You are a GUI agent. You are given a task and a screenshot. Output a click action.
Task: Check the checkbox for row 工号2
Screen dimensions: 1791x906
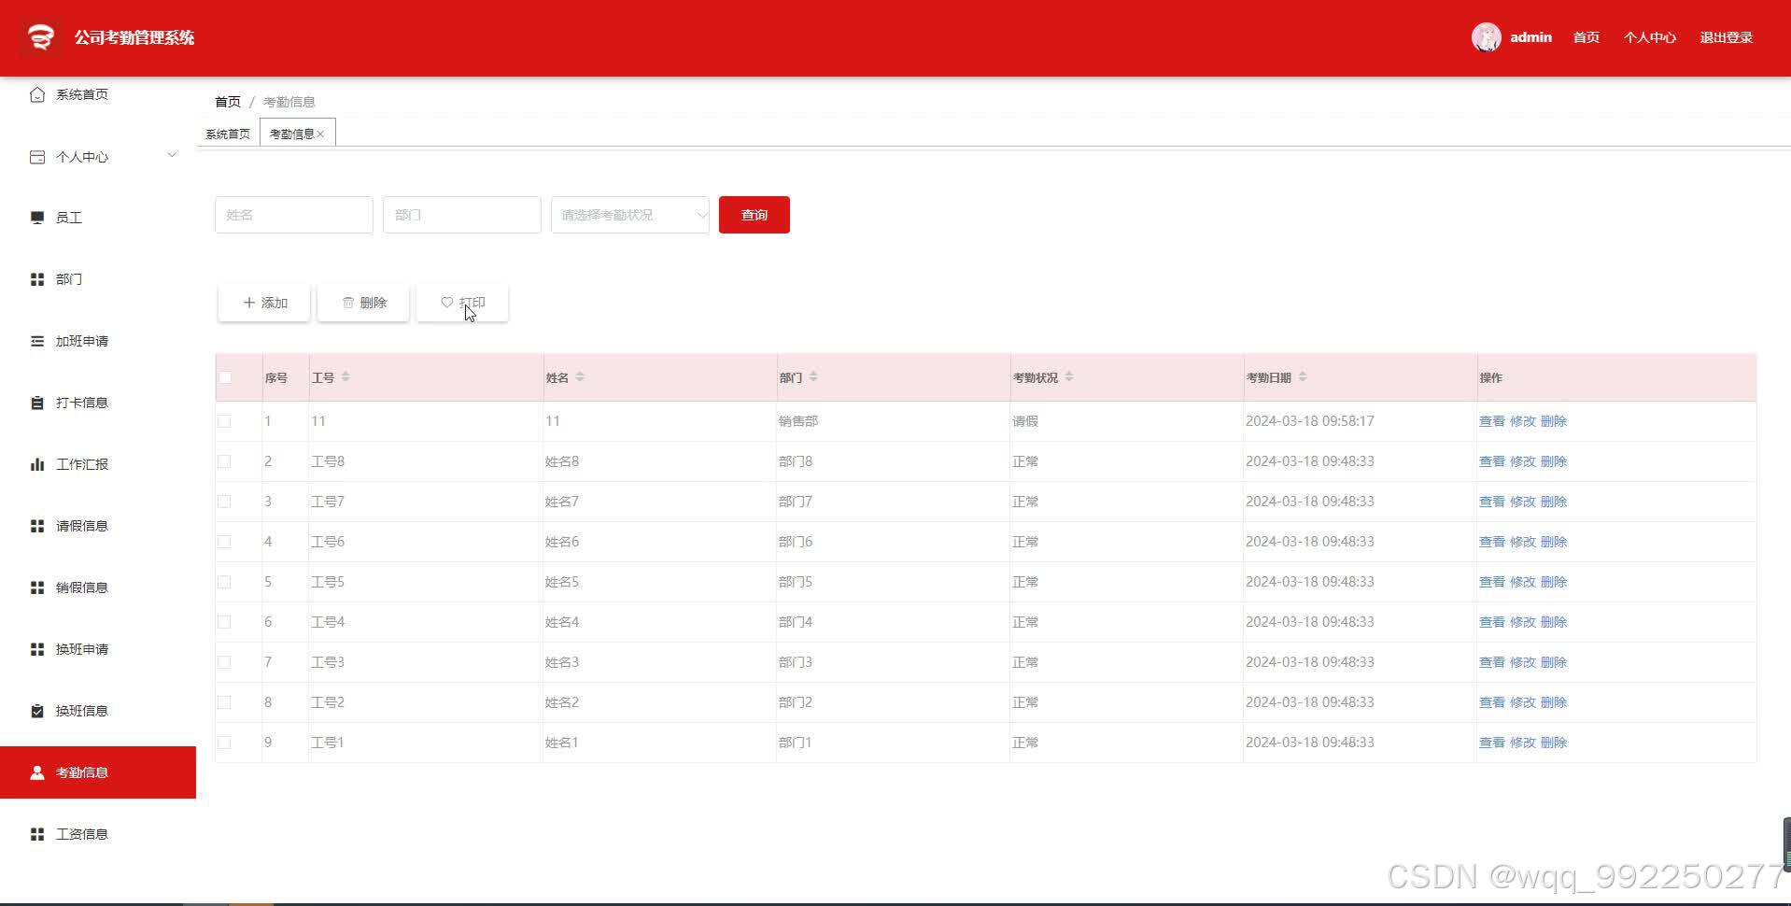224,702
